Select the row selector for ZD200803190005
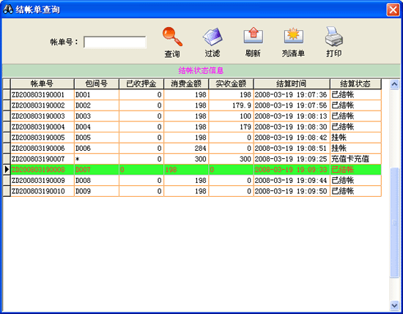Screen dimensions: 403x314 (x=7, y=138)
